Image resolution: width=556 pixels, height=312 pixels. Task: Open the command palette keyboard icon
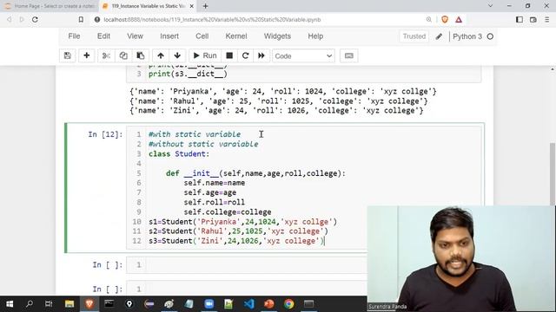coord(349,55)
